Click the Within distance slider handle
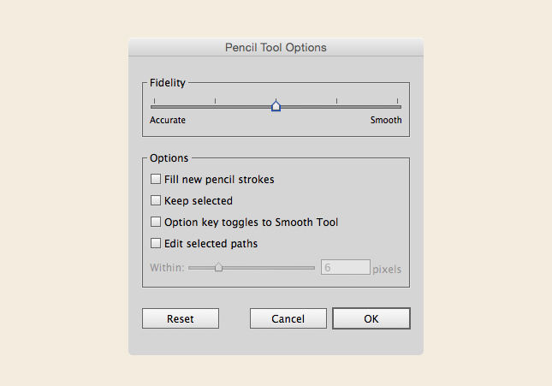 (218, 267)
